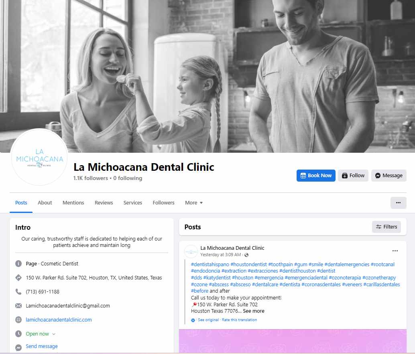Click the #endodoncia hashtag
The image size is (415, 354).
pos(205,271)
